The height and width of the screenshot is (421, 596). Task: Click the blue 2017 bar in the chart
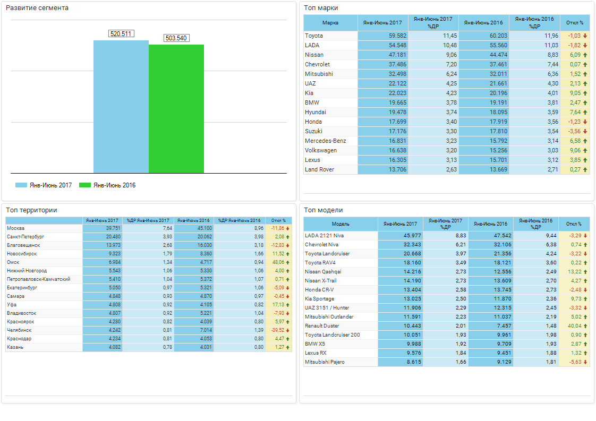click(x=121, y=107)
